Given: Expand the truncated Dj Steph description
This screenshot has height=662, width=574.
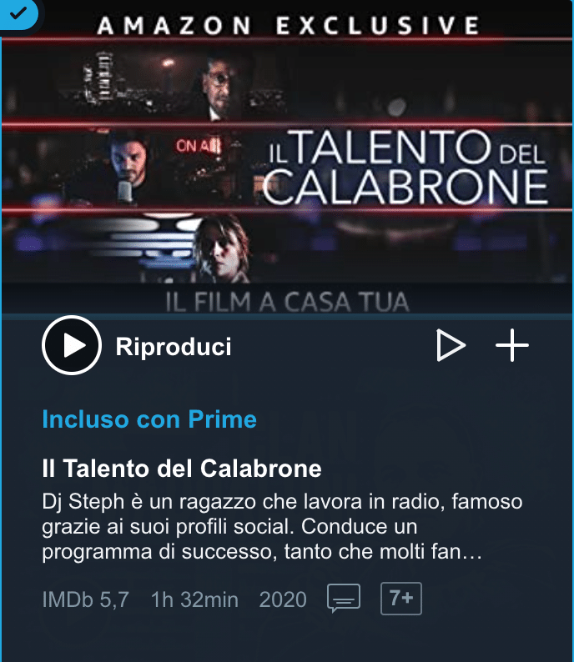Looking at the screenshot, I should (282, 526).
